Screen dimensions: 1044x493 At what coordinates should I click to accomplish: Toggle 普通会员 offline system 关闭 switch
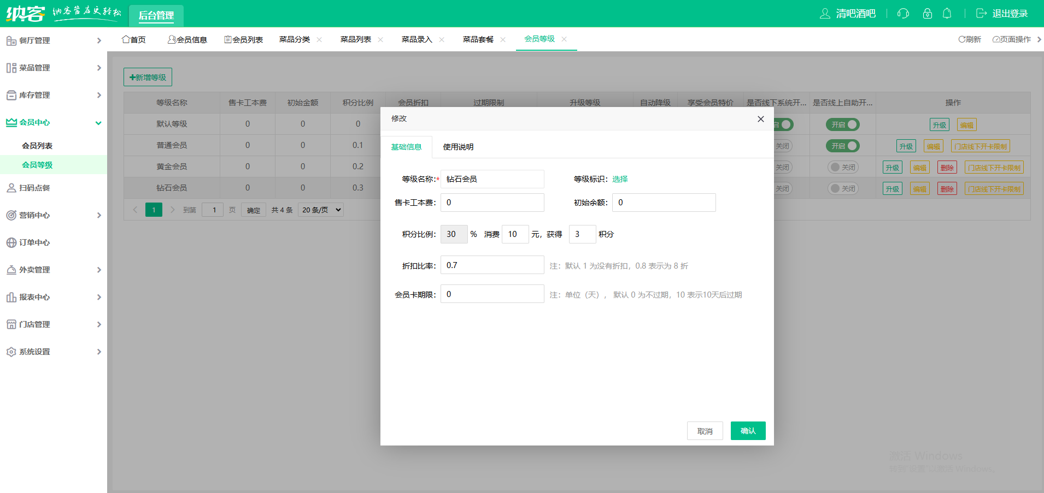coord(783,146)
